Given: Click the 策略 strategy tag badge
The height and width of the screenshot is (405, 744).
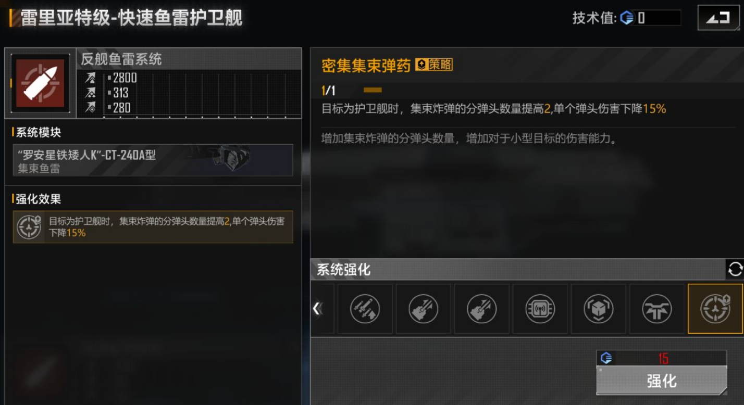Looking at the screenshot, I should click(x=434, y=65).
